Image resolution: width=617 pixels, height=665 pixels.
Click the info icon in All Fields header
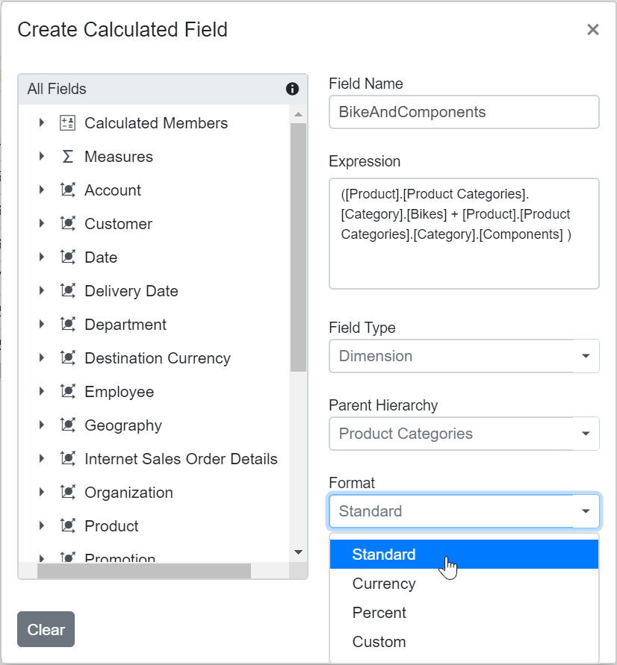[292, 89]
